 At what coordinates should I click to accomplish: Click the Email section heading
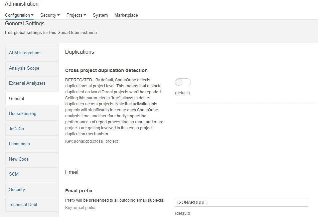pos(72,172)
